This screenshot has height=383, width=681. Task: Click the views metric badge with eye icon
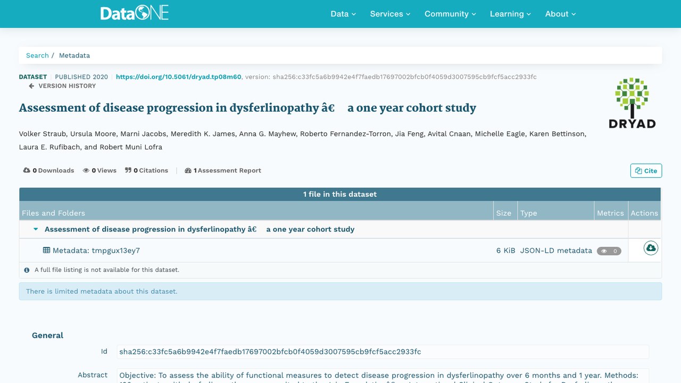[609, 251]
